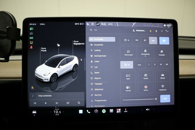Toggle Sentry mode
The image size is (195, 130).
pos(146,88)
